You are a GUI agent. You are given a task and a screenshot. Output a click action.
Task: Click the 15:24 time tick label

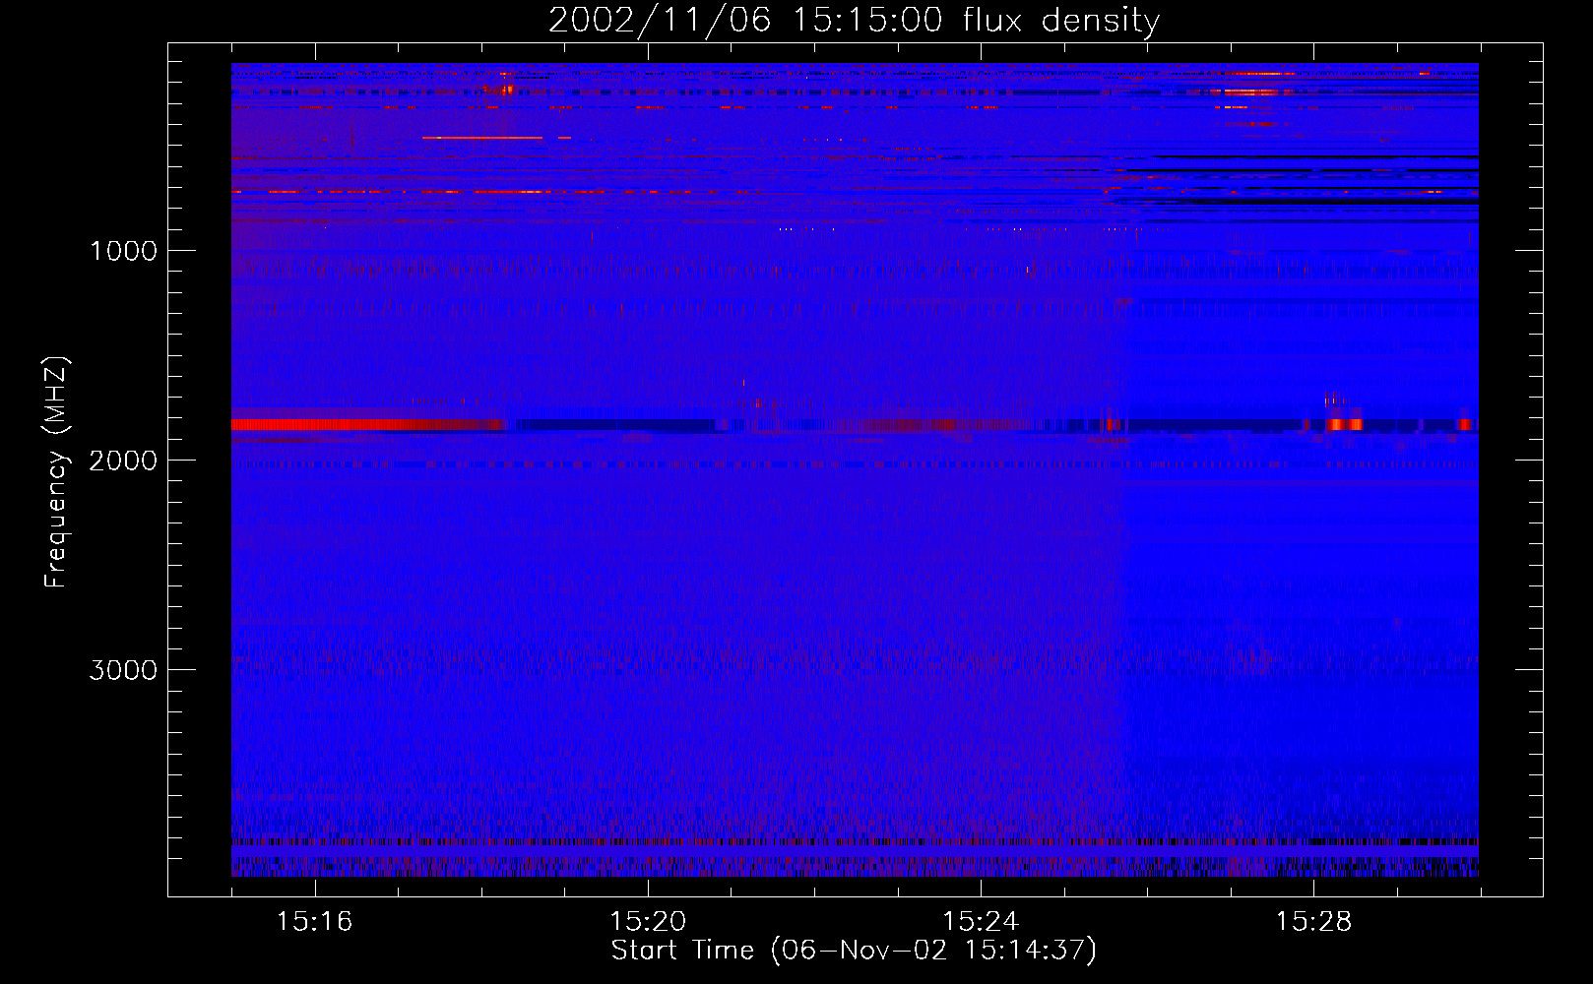[981, 922]
